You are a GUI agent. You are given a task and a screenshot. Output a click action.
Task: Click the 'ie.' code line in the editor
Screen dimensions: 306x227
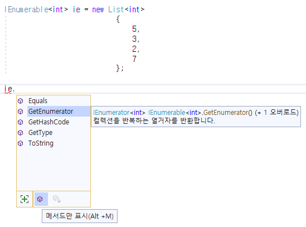click(9, 89)
